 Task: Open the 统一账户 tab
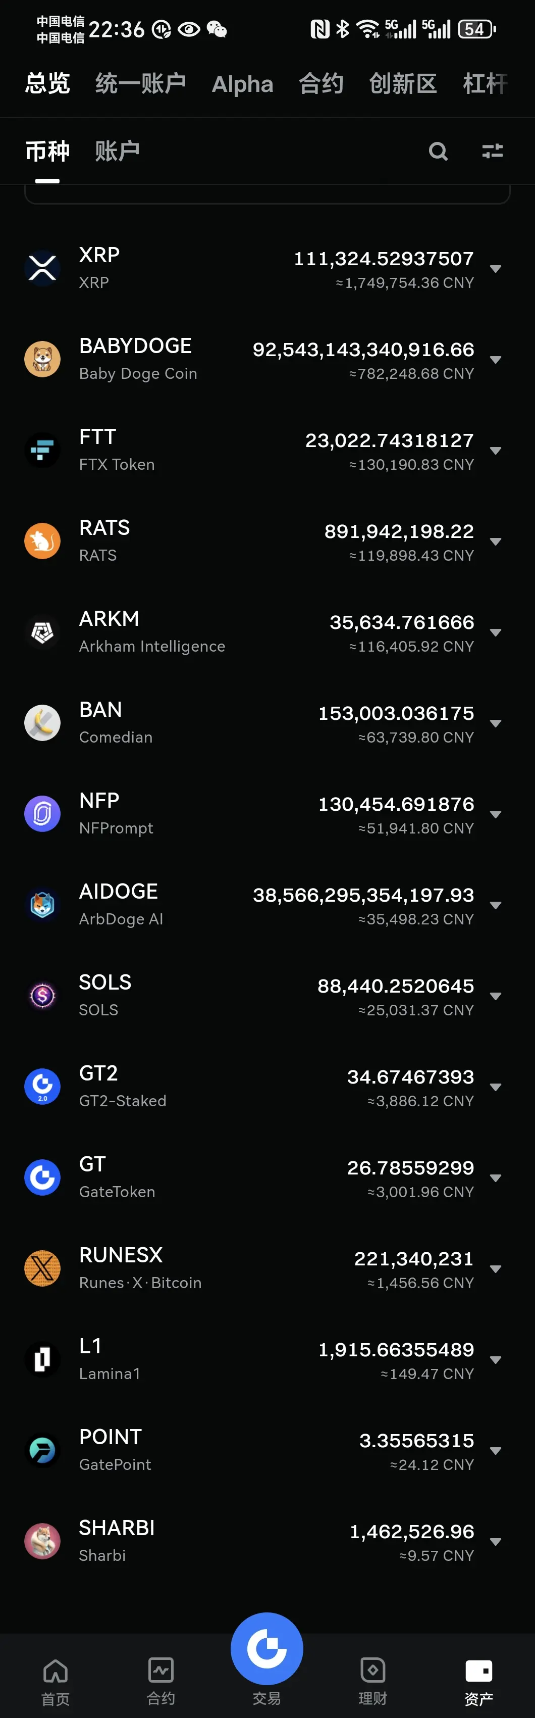tap(141, 83)
